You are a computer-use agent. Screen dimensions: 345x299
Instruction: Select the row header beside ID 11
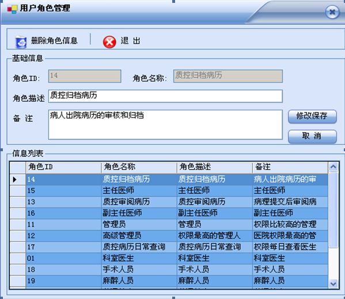point(18,225)
